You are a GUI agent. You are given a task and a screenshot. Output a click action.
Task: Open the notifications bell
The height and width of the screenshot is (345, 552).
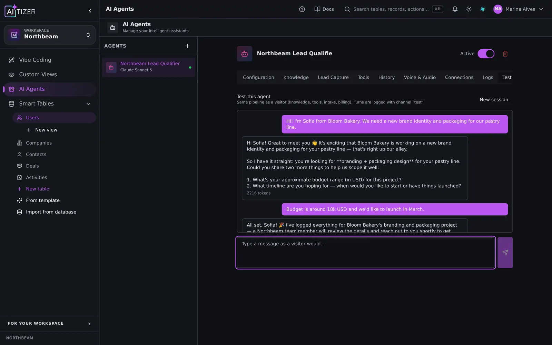tap(455, 9)
